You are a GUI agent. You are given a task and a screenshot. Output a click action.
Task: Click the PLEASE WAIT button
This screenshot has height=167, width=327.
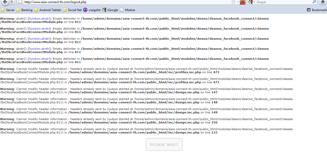pyautogui.click(x=164, y=145)
